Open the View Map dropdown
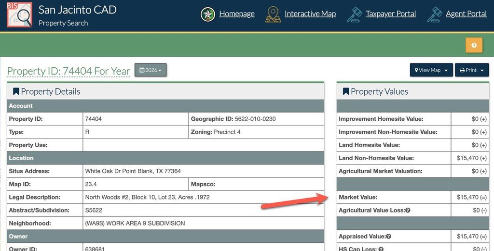 coord(431,70)
